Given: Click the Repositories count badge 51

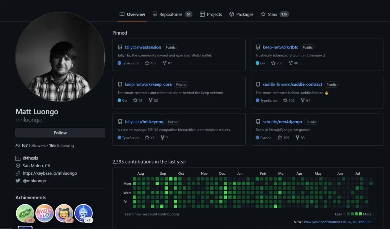Looking at the screenshot, I should pyautogui.click(x=189, y=14).
